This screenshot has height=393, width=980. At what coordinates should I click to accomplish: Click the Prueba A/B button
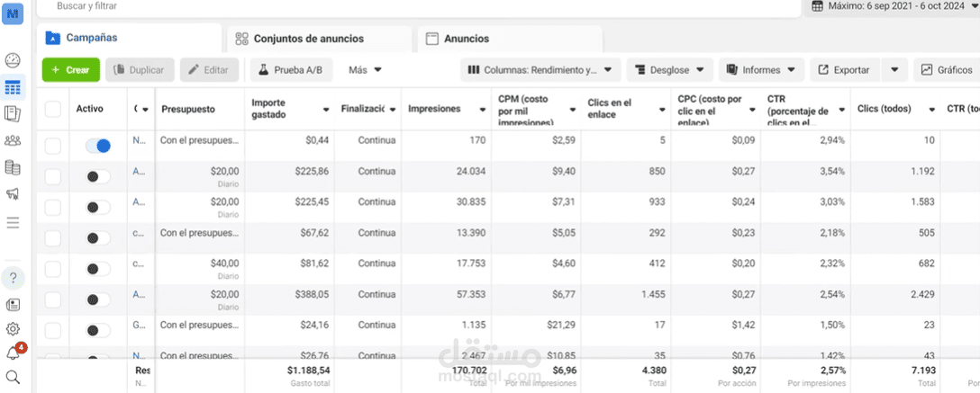coord(292,69)
